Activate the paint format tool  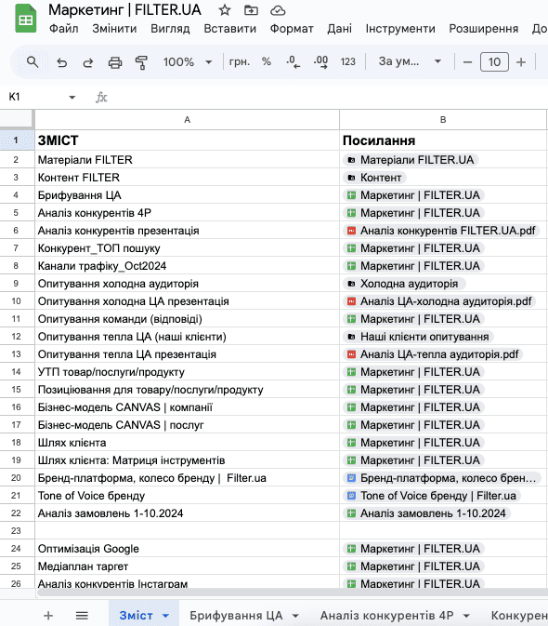pos(141,62)
